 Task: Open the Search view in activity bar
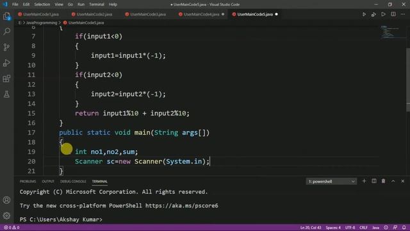pyautogui.click(x=6, y=31)
